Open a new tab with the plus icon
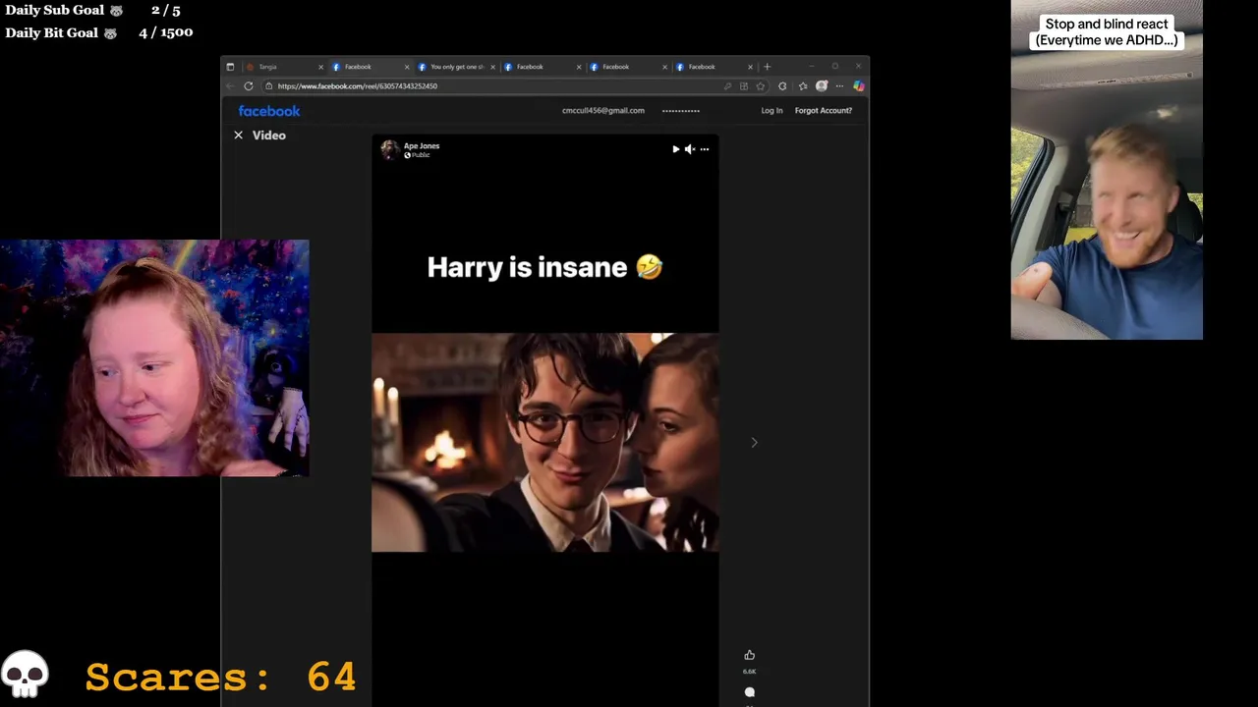Image resolution: width=1258 pixels, height=707 pixels. pyautogui.click(x=768, y=67)
